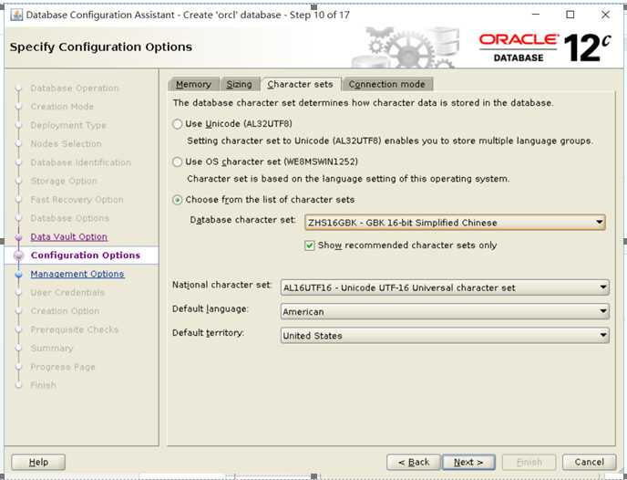The width and height of the screenshot is (627, 480).
Task: Click the Database Configuration Assistant title bar icon
Action: [x=16, y=15]
